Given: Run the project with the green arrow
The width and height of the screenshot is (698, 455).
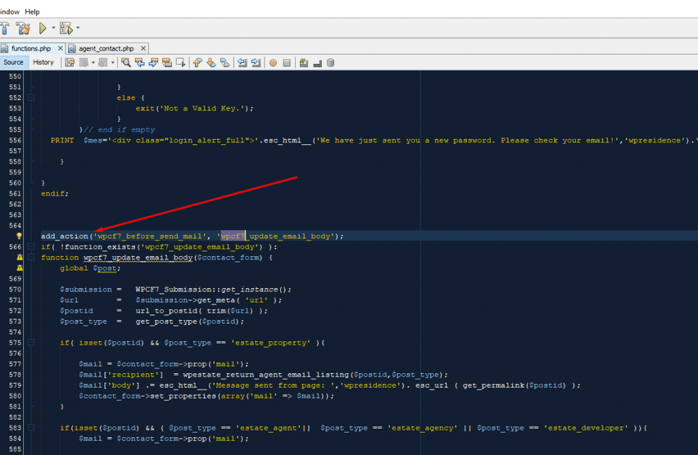Looking at the screenshot, I should 43,29.
